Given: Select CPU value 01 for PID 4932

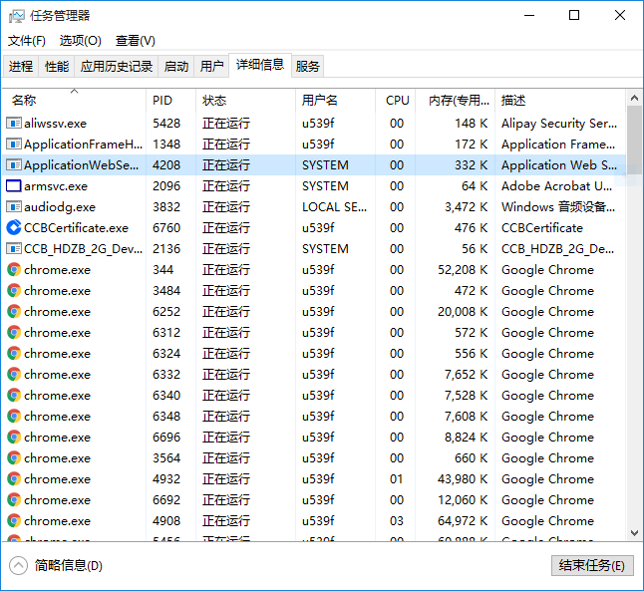Looking at the screenshot, I should point(397,478).
